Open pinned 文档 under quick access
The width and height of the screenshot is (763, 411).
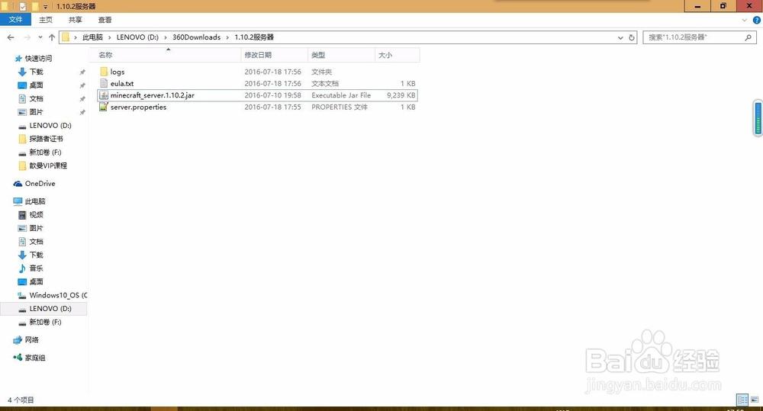click(x=36, y=98)
